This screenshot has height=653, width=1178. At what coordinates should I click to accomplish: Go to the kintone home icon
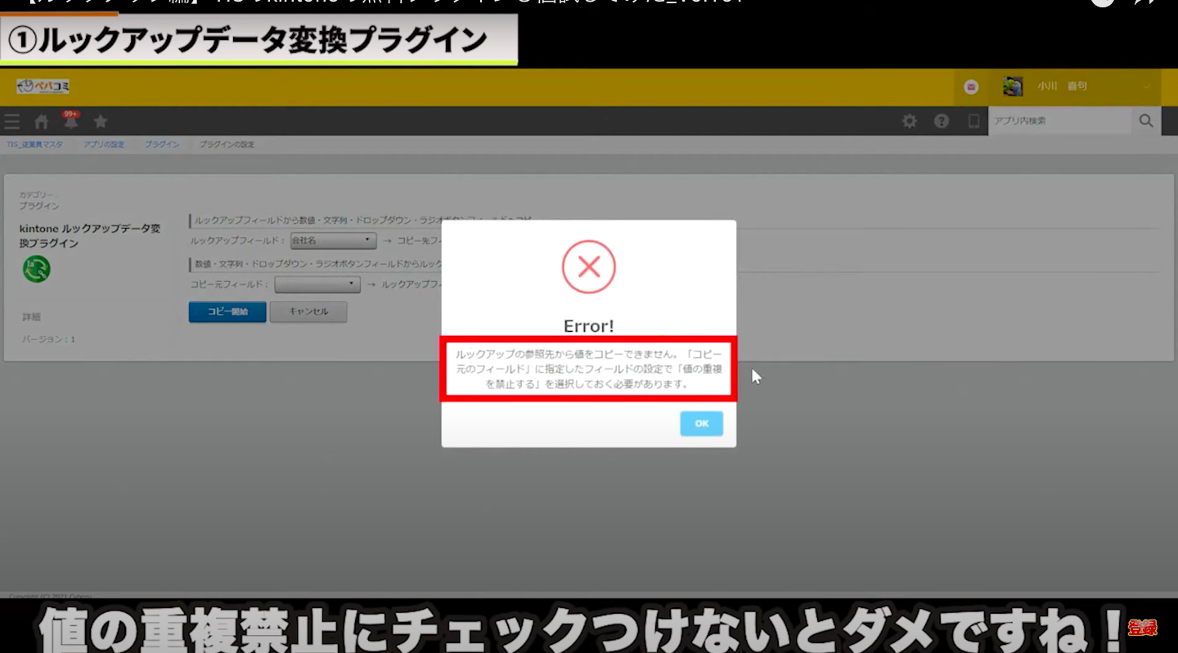[41, 122]
